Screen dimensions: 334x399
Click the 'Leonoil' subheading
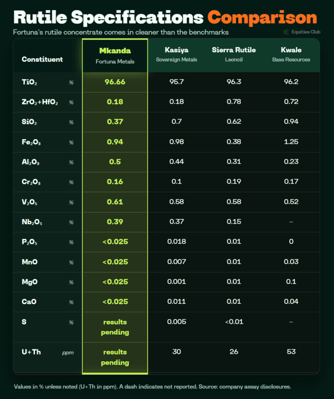tap(234, 60)
